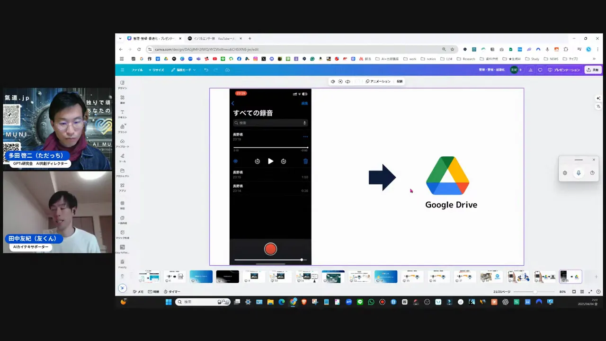The width and height of the screenshot is (606, 341).
Task: Click the comment bubble icon near プレゼンテーション
Action: (x=540, y=70)
